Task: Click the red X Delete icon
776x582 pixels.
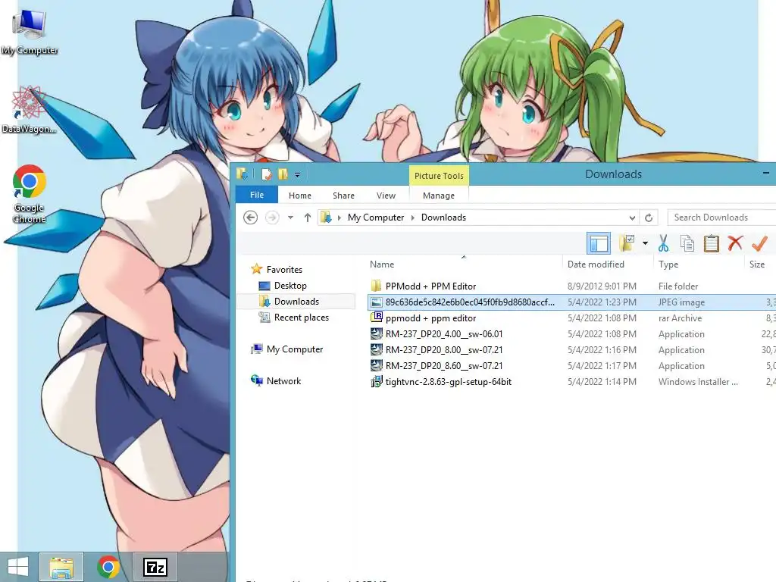Action: pos(735,243)
